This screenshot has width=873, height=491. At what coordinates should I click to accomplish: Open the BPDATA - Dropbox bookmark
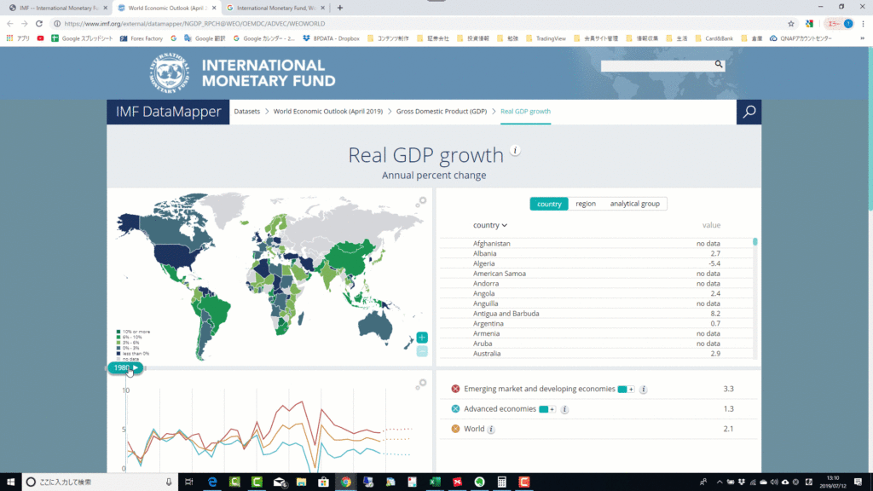332,38
